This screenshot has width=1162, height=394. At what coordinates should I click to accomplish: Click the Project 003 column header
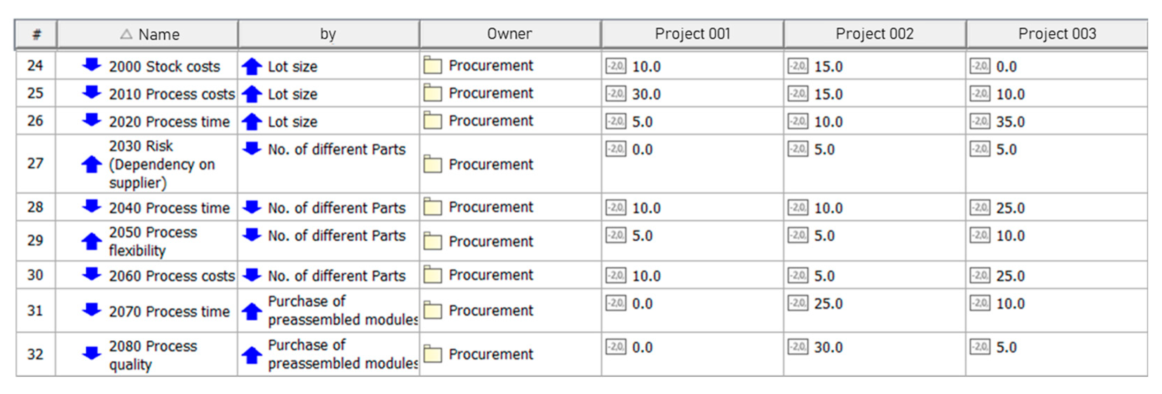pyautogui.click(x=1057, y=34)
